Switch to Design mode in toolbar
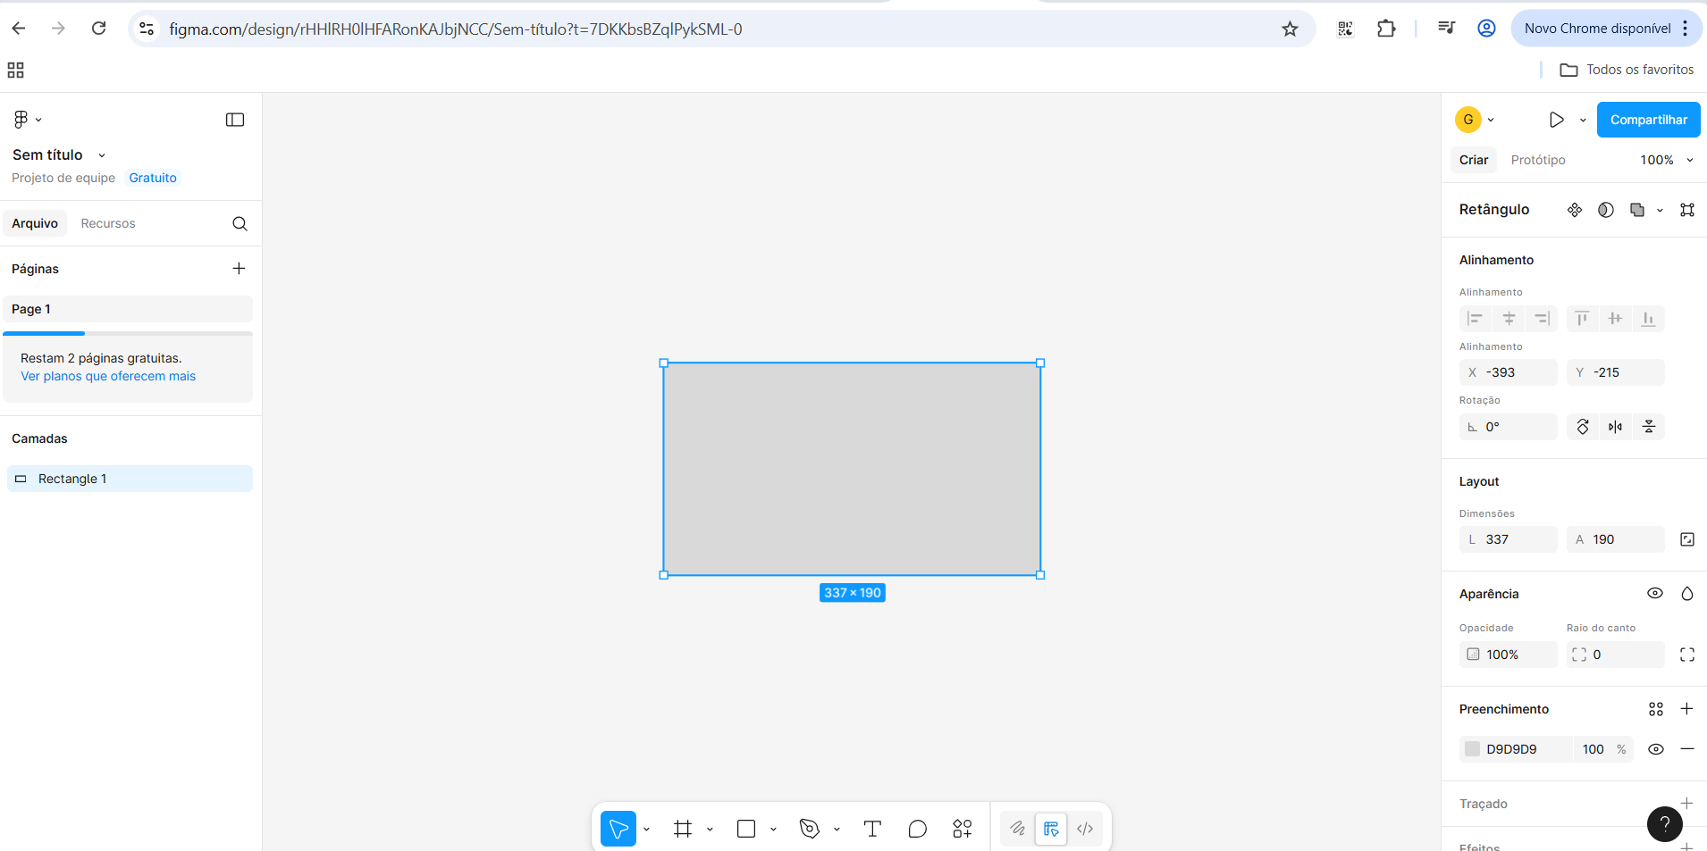The width and height of the screenshot is (1707, 851). (1051, 829)
